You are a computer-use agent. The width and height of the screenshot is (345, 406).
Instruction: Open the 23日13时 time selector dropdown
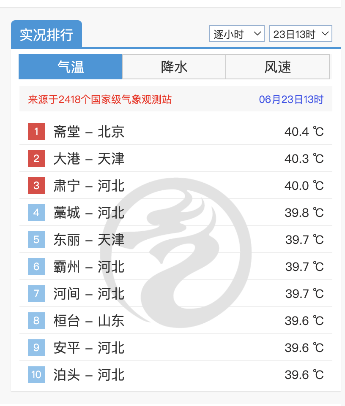300,33
